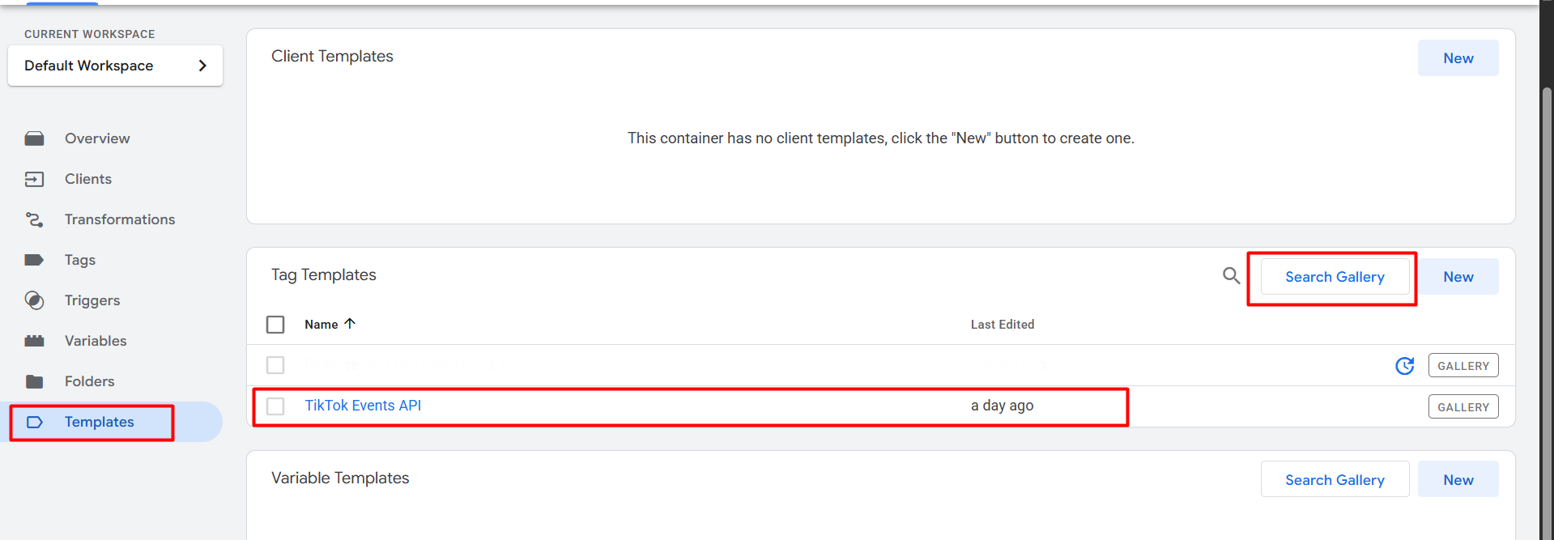Open the Templates section in sidebar
Image resolution: width=1554 pixels, height=540 pixels.
coord(99,422)
